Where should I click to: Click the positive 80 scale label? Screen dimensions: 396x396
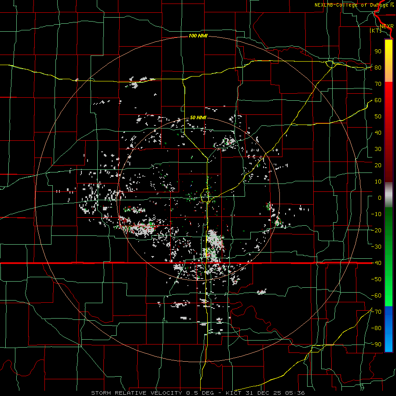(x=378, y=68)
